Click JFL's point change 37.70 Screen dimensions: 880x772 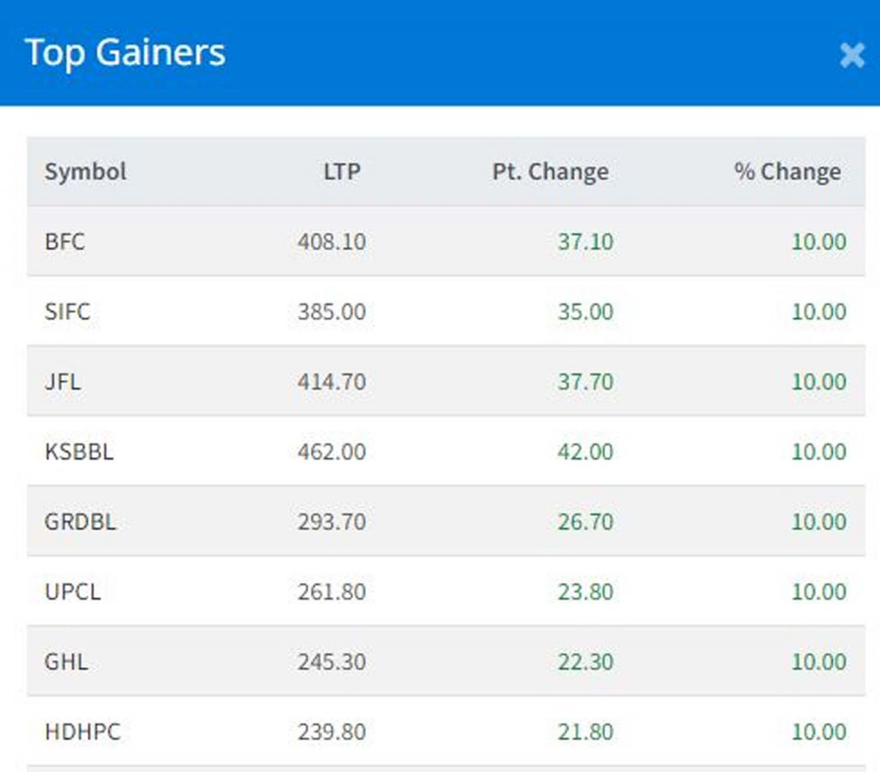[585, 381]
